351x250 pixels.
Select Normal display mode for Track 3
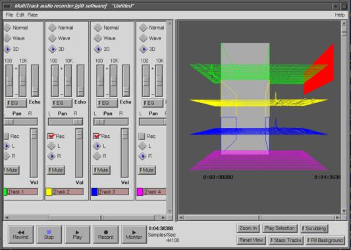(x=98, y=28)
